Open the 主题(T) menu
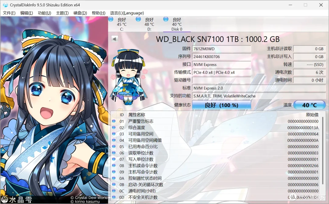This screenshot has width=329, height=204. (62, 13)
